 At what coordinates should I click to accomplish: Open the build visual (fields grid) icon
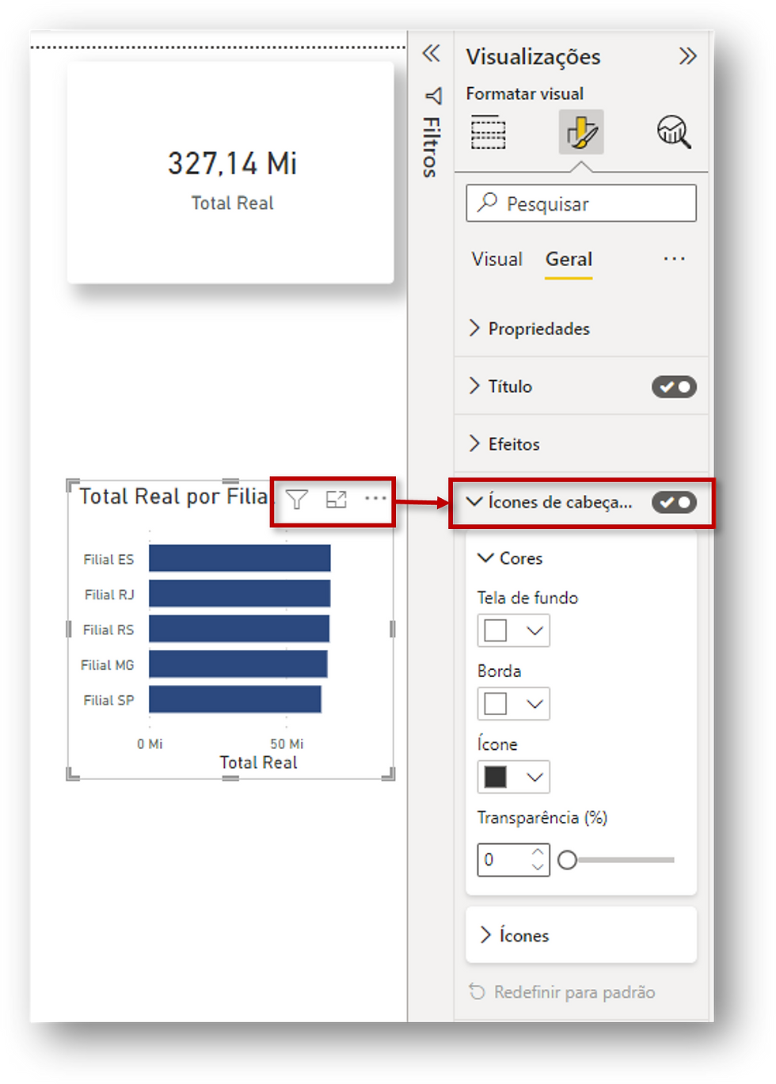(x=489, y=132)
